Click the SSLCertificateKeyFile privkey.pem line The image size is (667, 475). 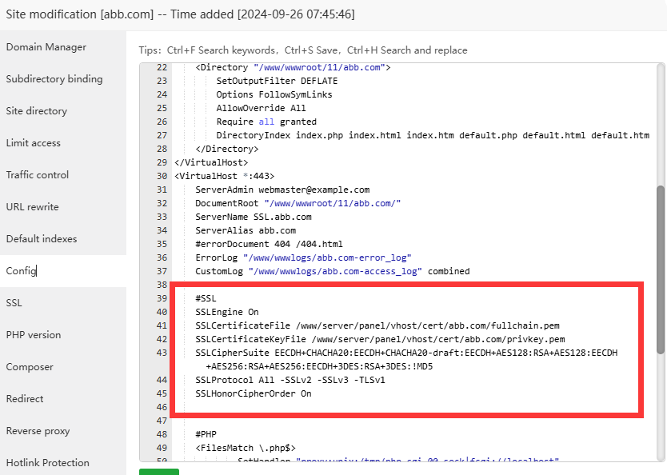pyautogui.click(x=381, y=339)
